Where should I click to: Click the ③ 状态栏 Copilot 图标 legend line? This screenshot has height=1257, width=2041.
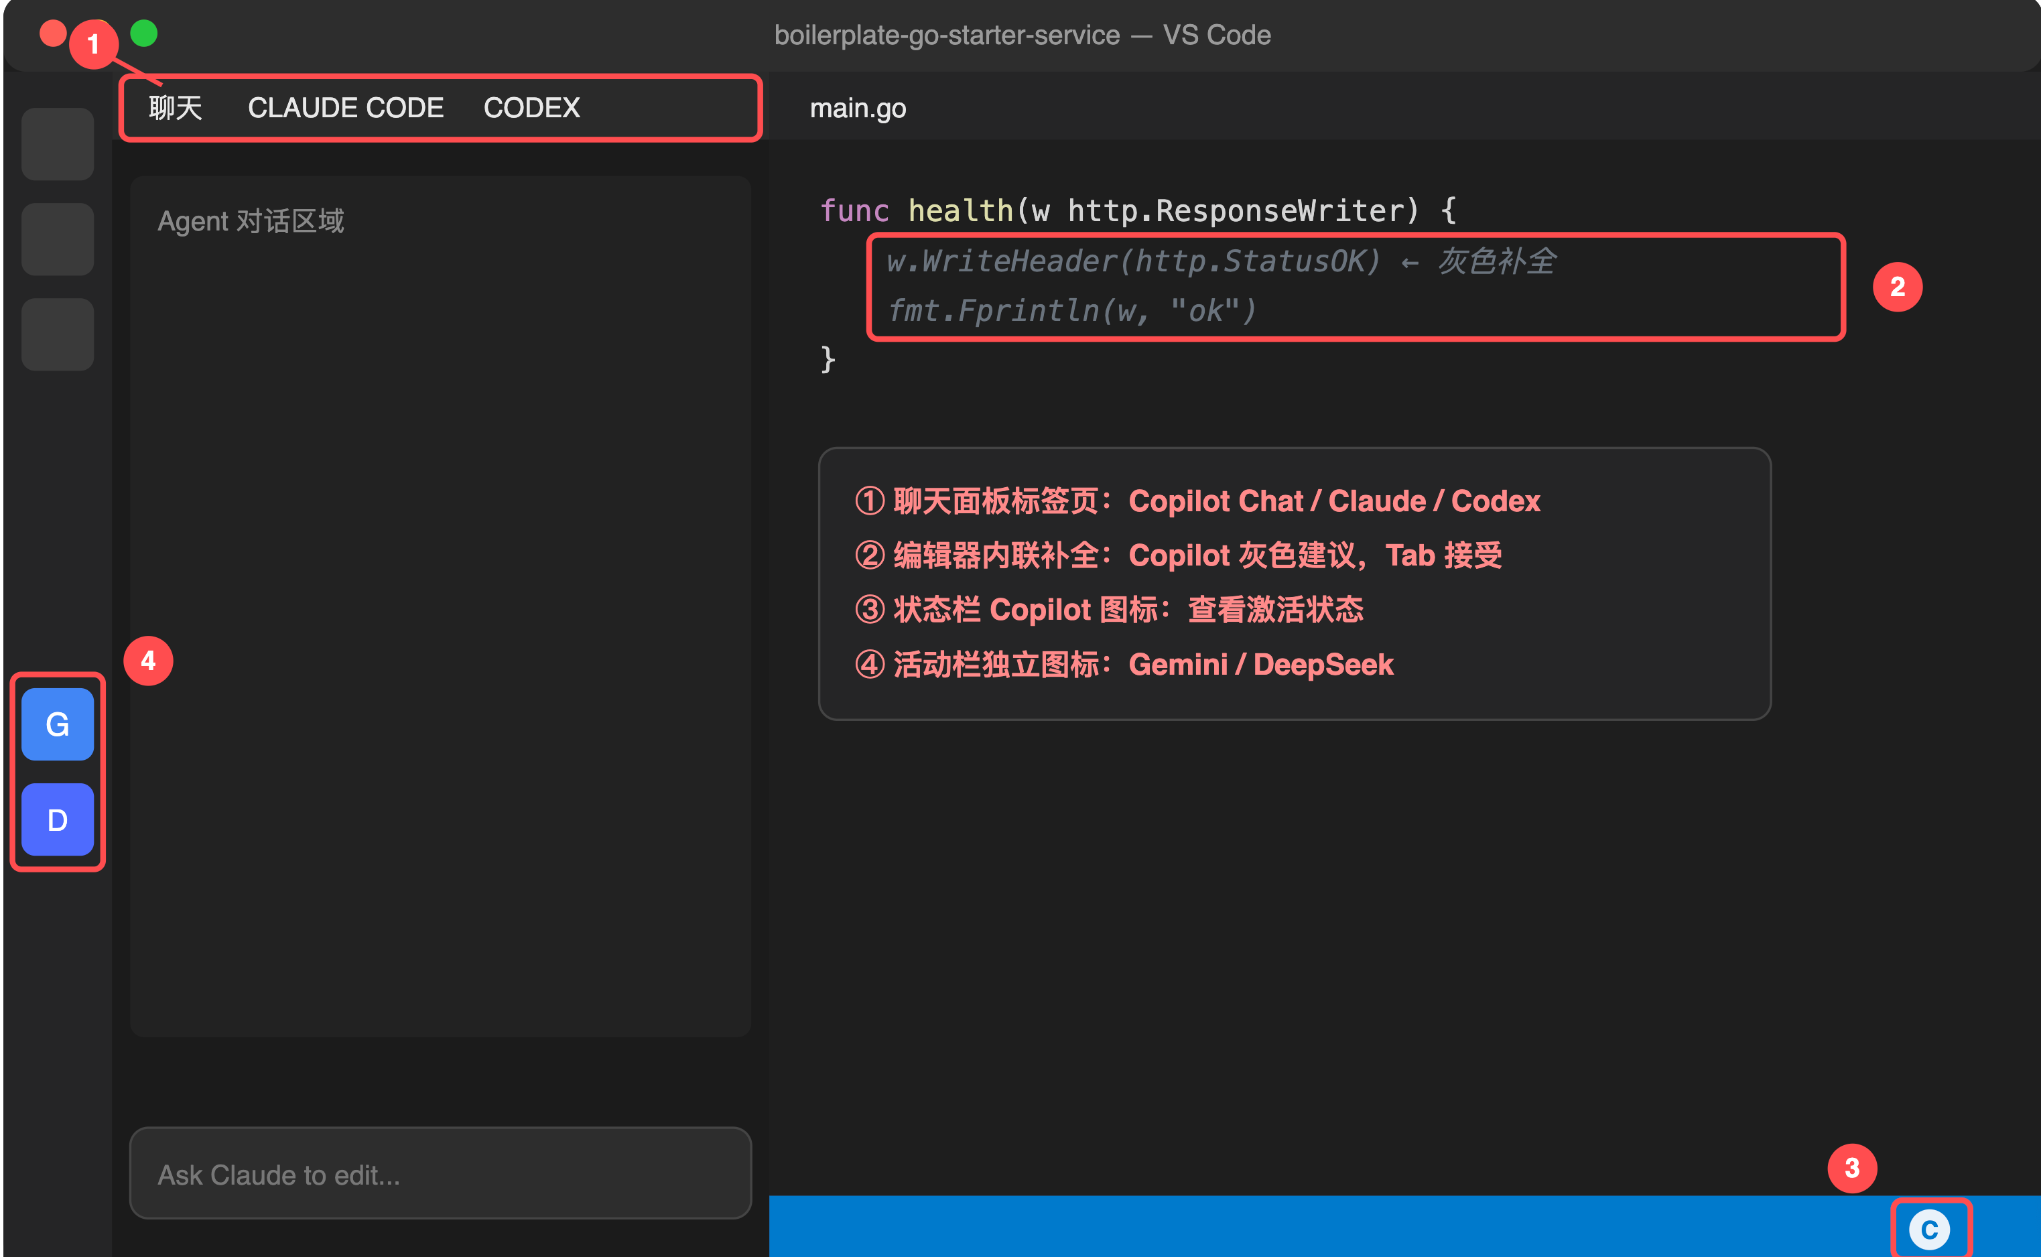click(1109, 609)
